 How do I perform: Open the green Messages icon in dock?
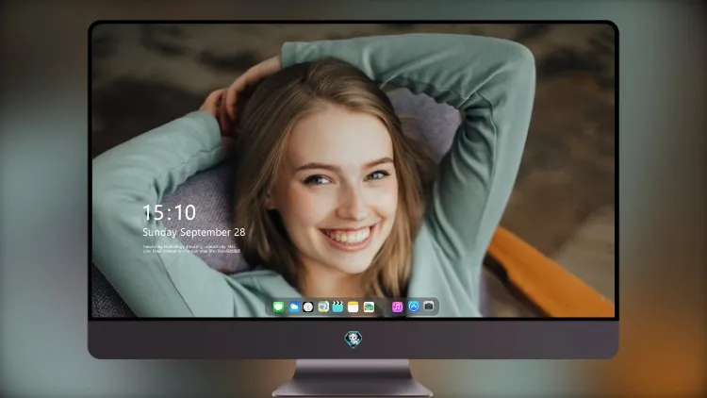click(278, 307)
